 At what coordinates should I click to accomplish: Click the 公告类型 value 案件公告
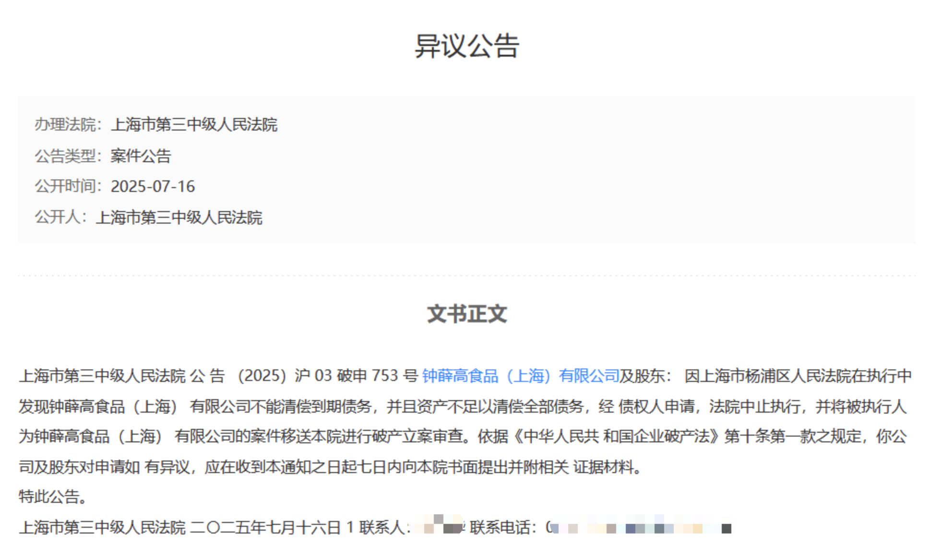(x=141, y=156)
